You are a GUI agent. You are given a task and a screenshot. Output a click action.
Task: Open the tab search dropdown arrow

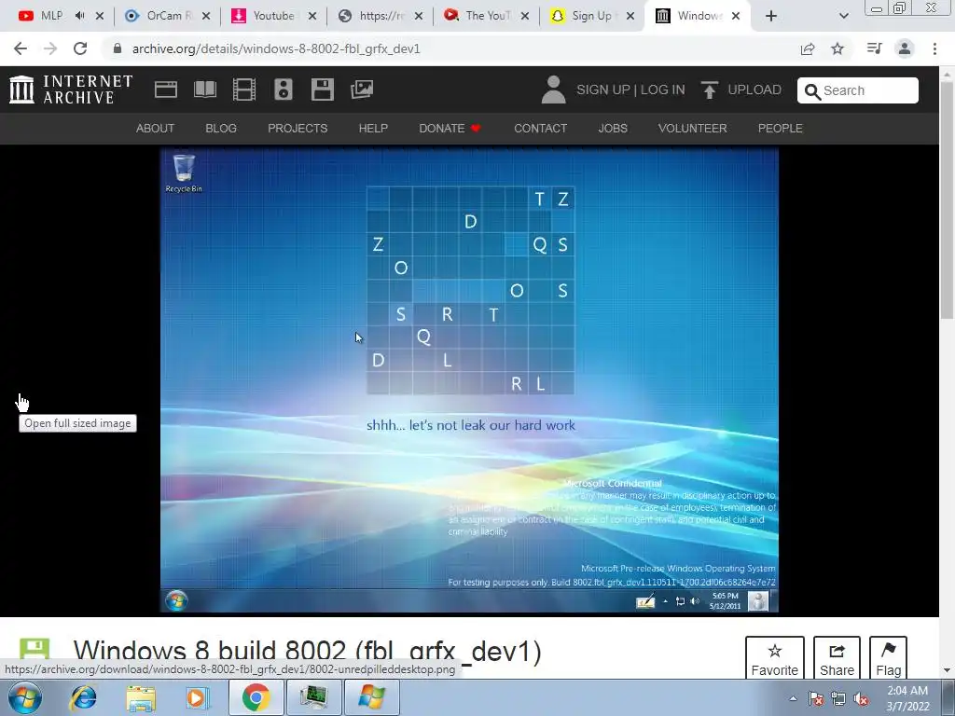(x=843, y=16)
